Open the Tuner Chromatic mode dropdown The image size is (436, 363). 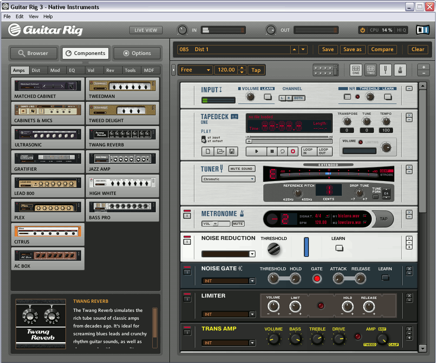(x=228, y=179)
